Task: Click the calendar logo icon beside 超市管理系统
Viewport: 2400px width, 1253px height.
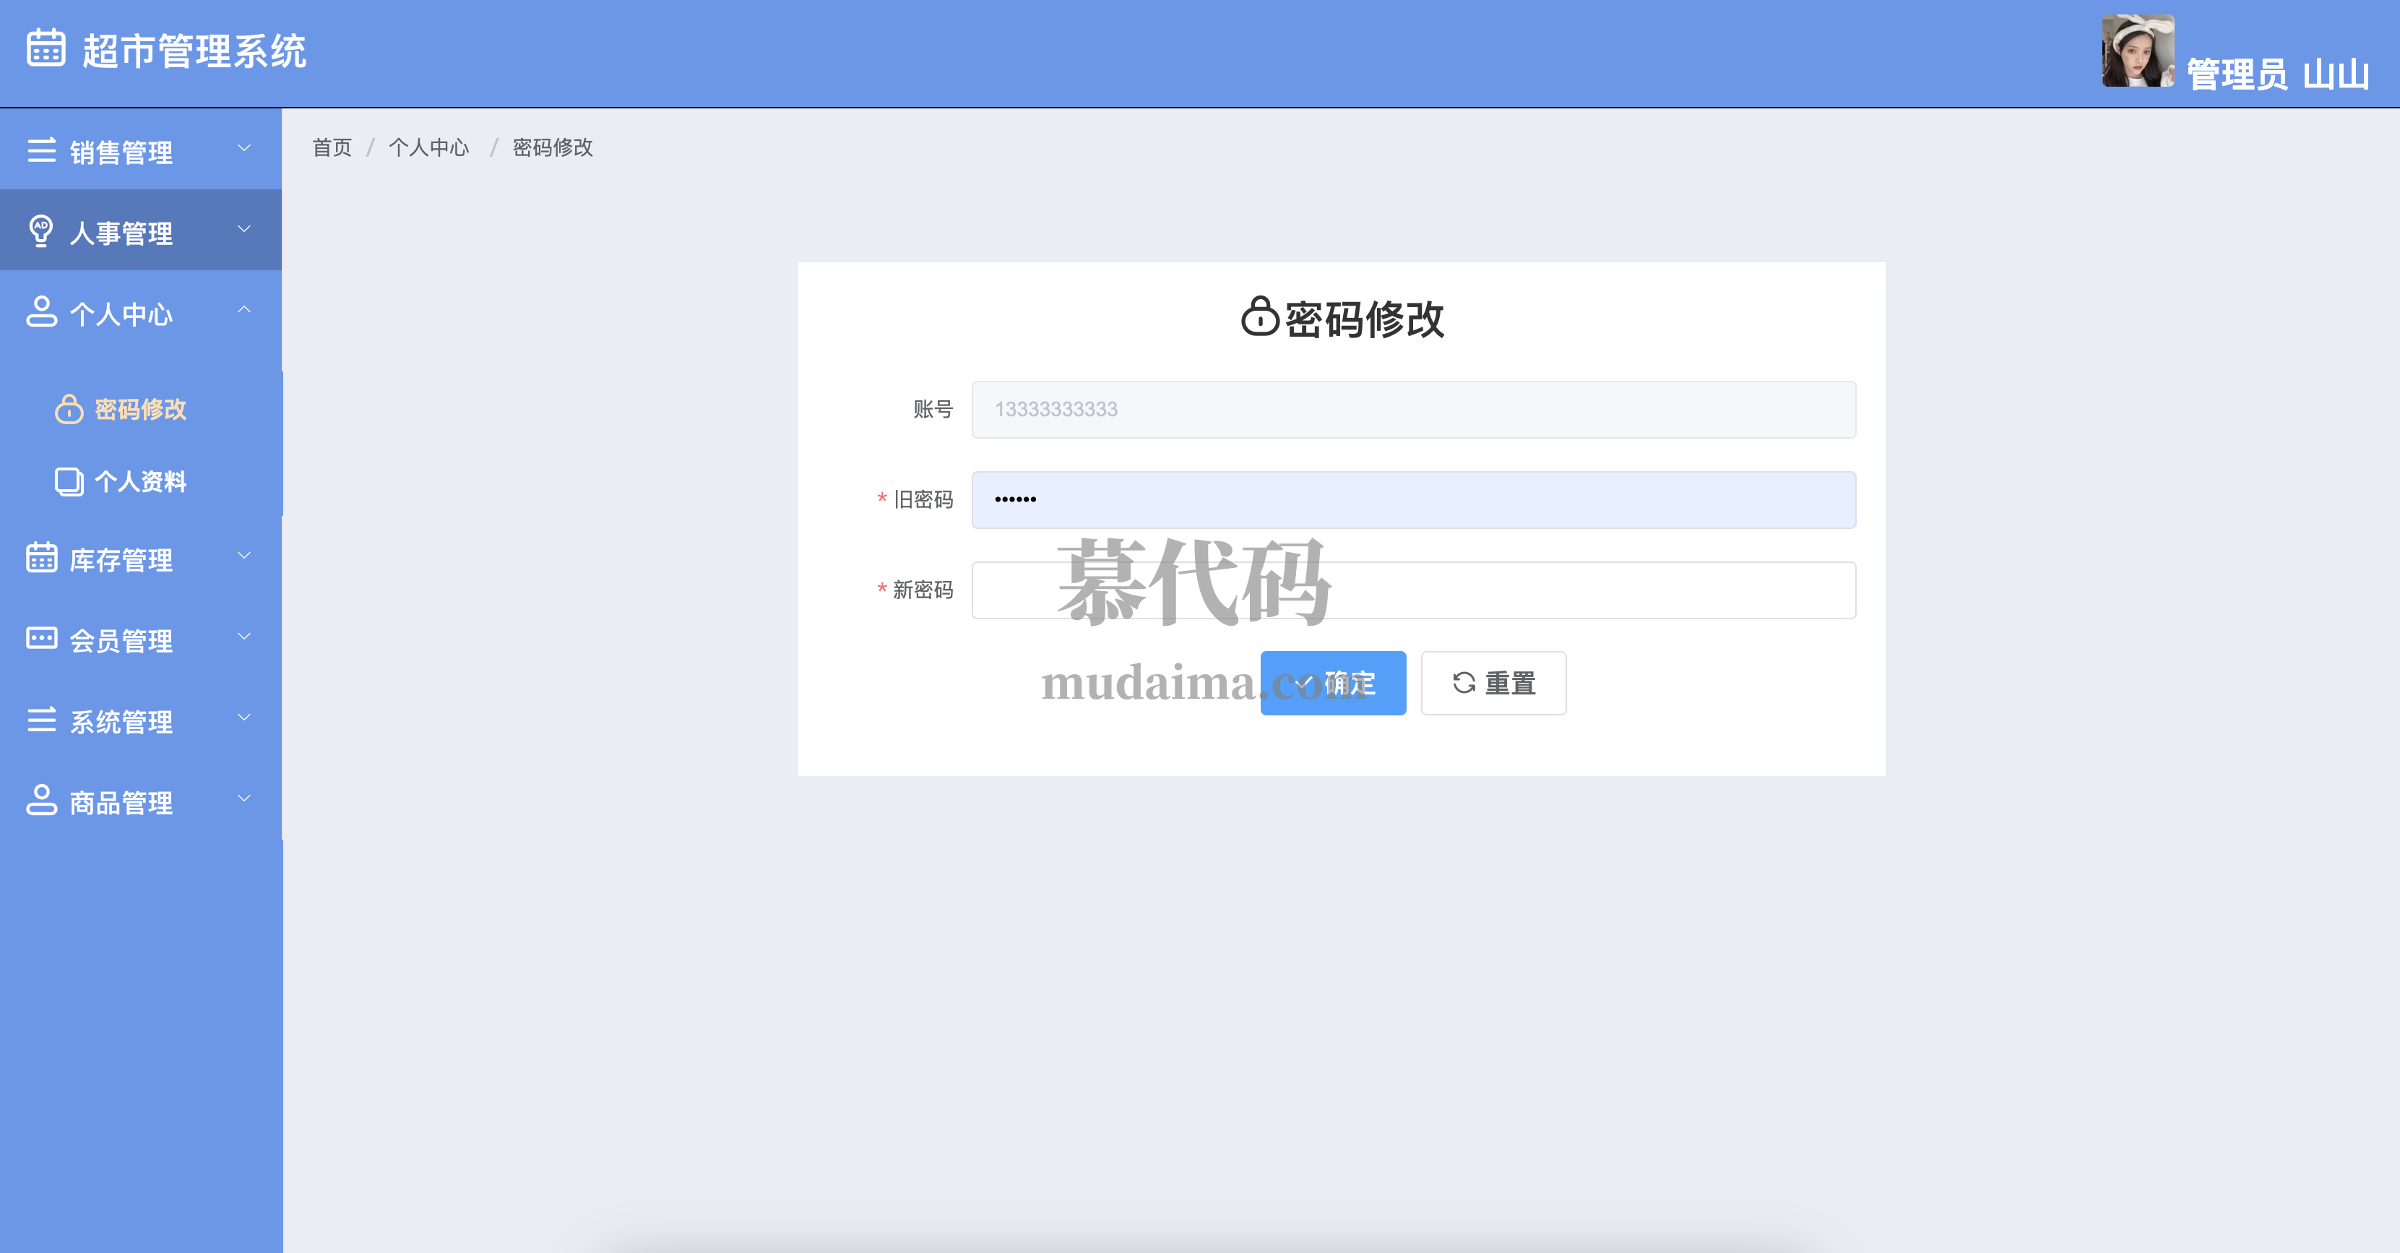Action: pyautogui.click(x=45, y=48)
